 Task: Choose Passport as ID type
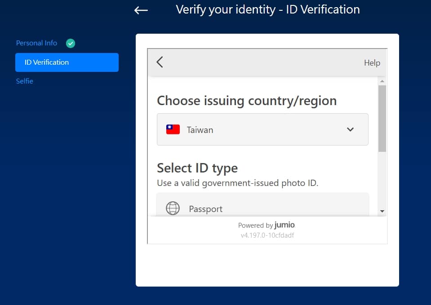coord(262,205)
